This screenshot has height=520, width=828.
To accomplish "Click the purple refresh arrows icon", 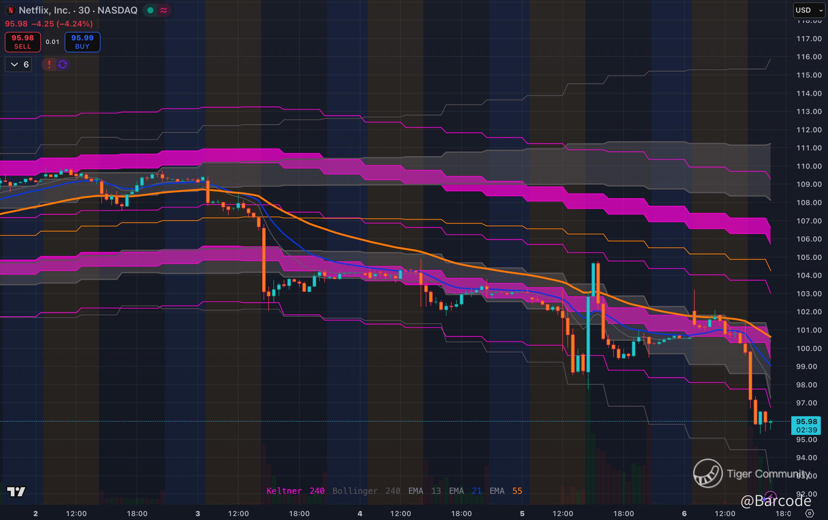I will (63, 64).
